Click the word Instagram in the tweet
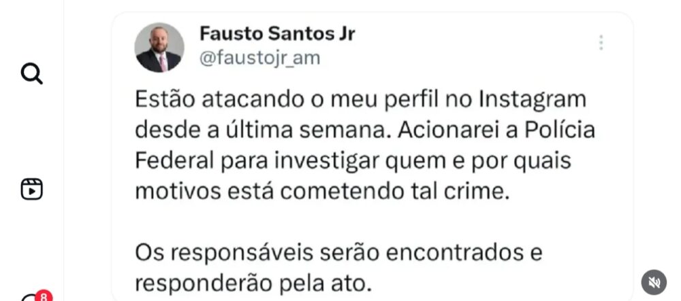Viewport: 681px width, 301px height. tap(532, 101)
